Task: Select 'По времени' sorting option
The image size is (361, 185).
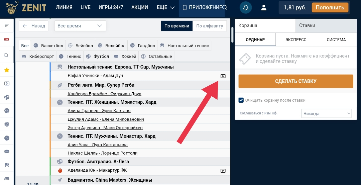Action: pyautogui.click(x=177, y=26)
